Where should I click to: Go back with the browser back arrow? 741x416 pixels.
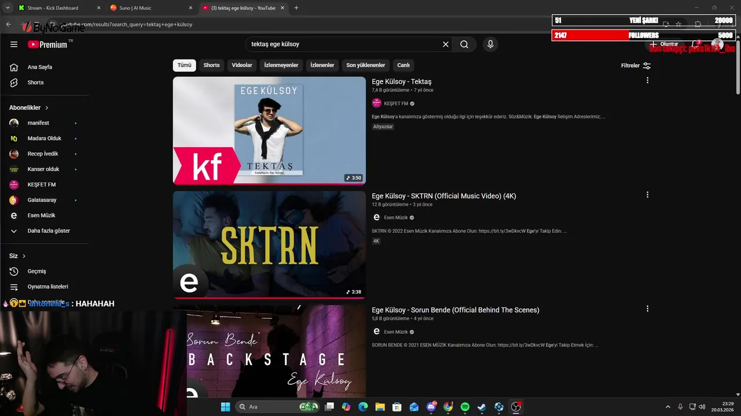pyautogui.click(x=8, y=24)
